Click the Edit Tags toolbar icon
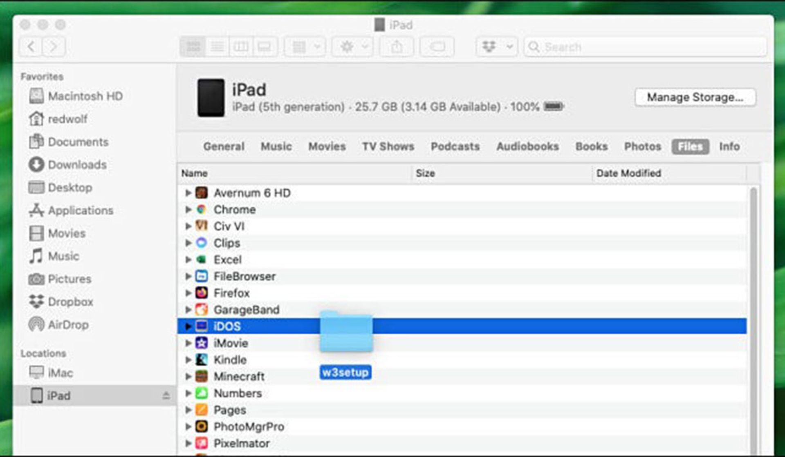This screenshot has height=457, width=785. pos(437,47)
